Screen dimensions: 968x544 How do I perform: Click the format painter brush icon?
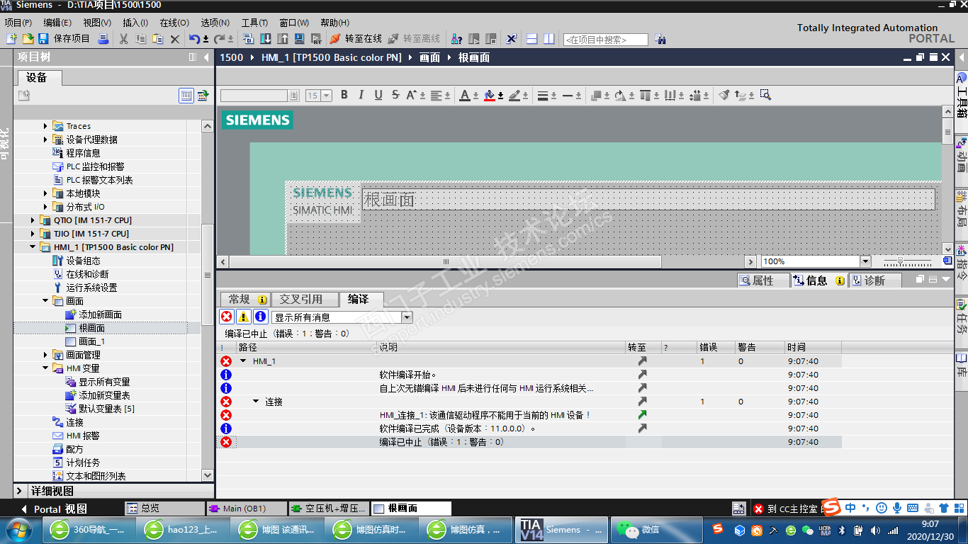pyautogui.click(x=724, y=95)
